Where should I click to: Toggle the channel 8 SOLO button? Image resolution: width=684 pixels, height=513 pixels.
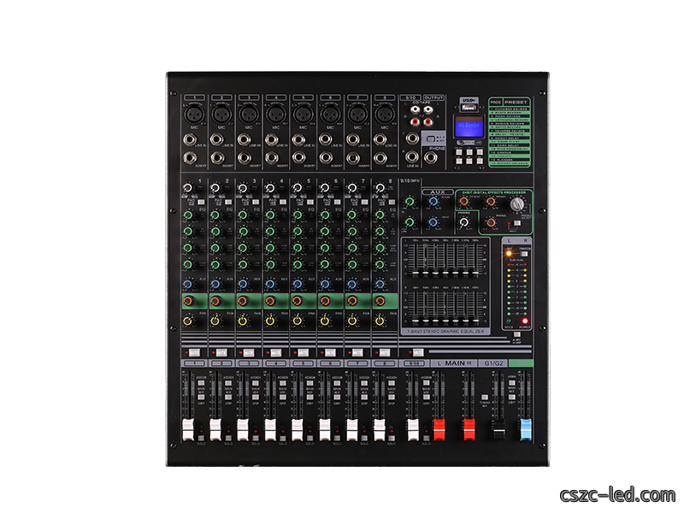[x=392, y=437]
